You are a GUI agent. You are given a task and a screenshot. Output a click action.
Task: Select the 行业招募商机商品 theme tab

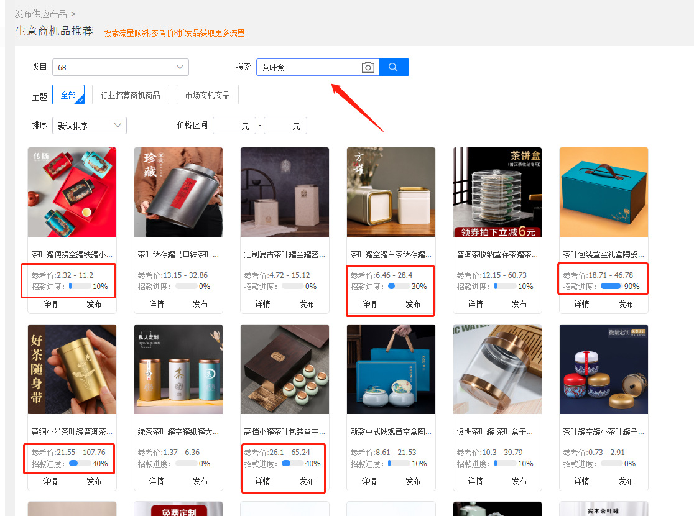pyautogui.click(x=130, y=94)
